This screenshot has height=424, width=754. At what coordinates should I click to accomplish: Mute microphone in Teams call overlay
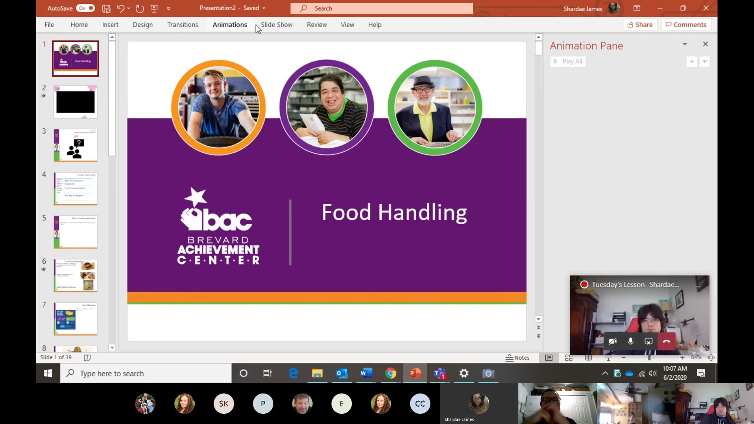point(631,341)
